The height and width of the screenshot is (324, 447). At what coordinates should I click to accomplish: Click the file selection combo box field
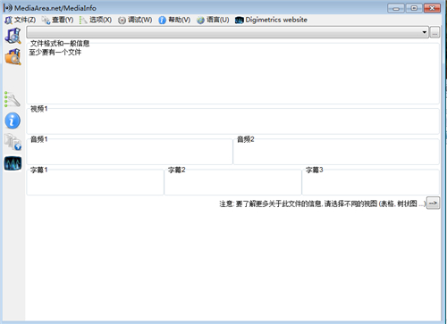(x=228, y=32)
